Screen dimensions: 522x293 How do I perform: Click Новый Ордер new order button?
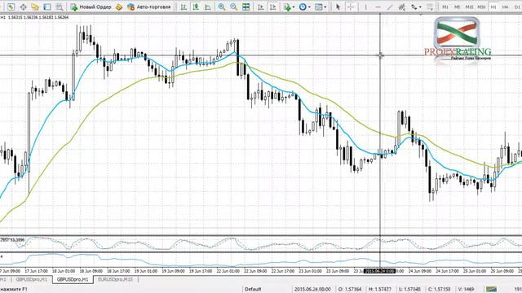pos(91,7)
